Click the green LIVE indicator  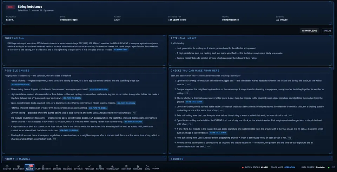click(331, 167)
